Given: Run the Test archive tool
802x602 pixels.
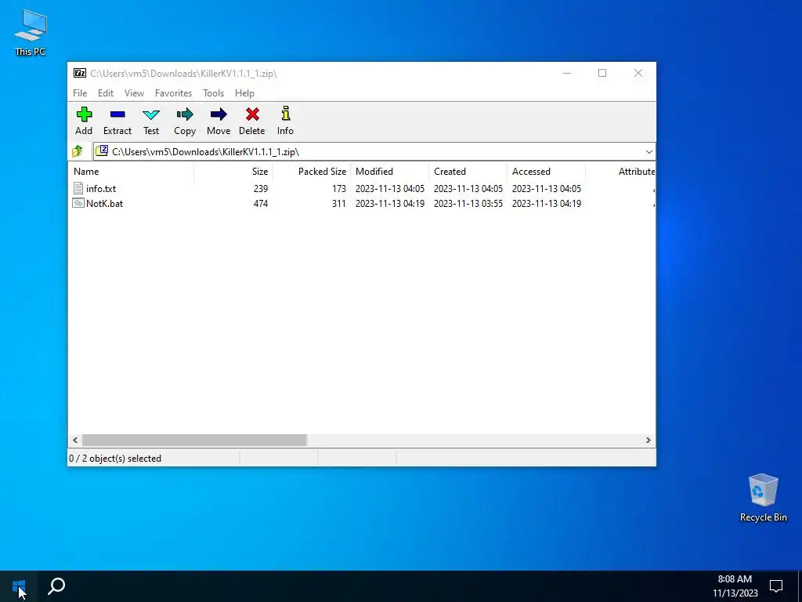Looking at the screenshot, I should tap(151, 114).
